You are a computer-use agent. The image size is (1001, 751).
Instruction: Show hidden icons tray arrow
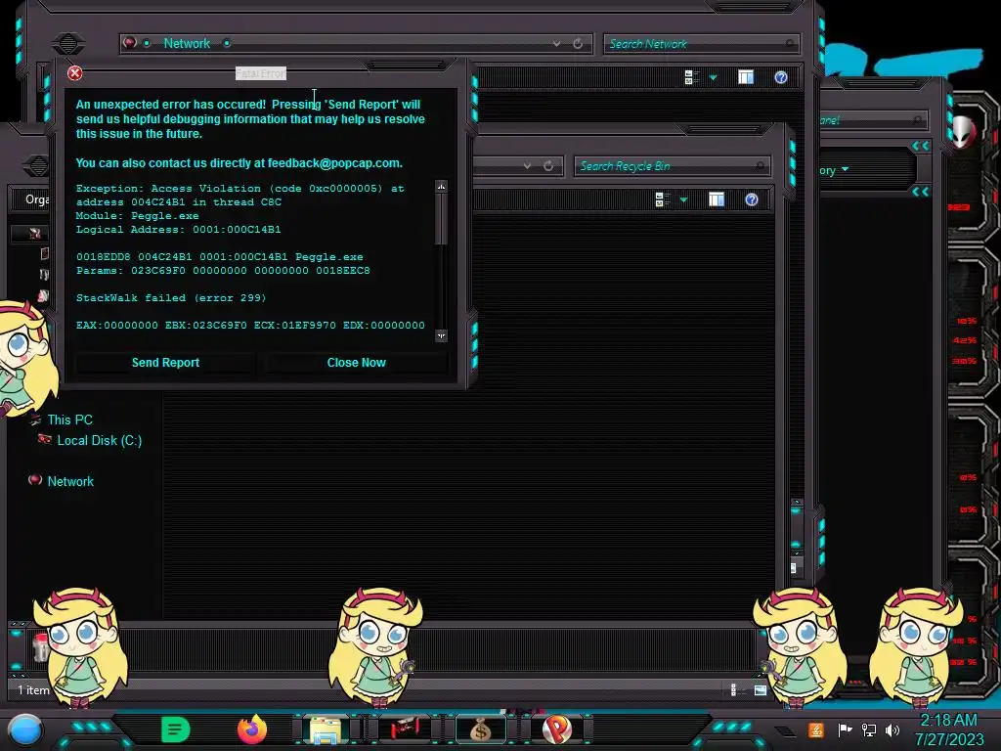point(786,730)
